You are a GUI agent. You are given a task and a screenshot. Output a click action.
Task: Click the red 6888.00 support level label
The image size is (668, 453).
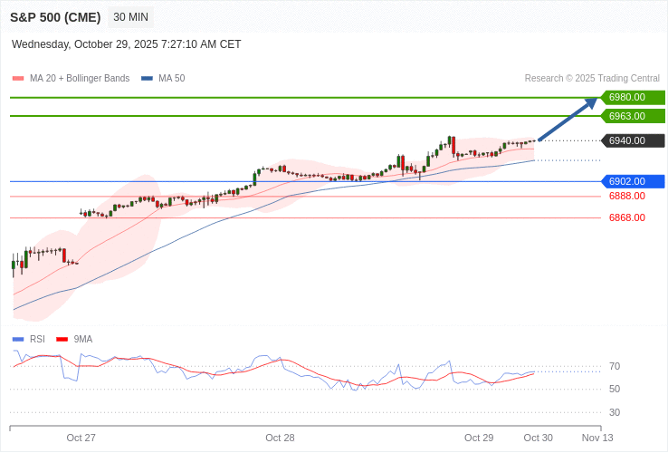pos(626,196)
